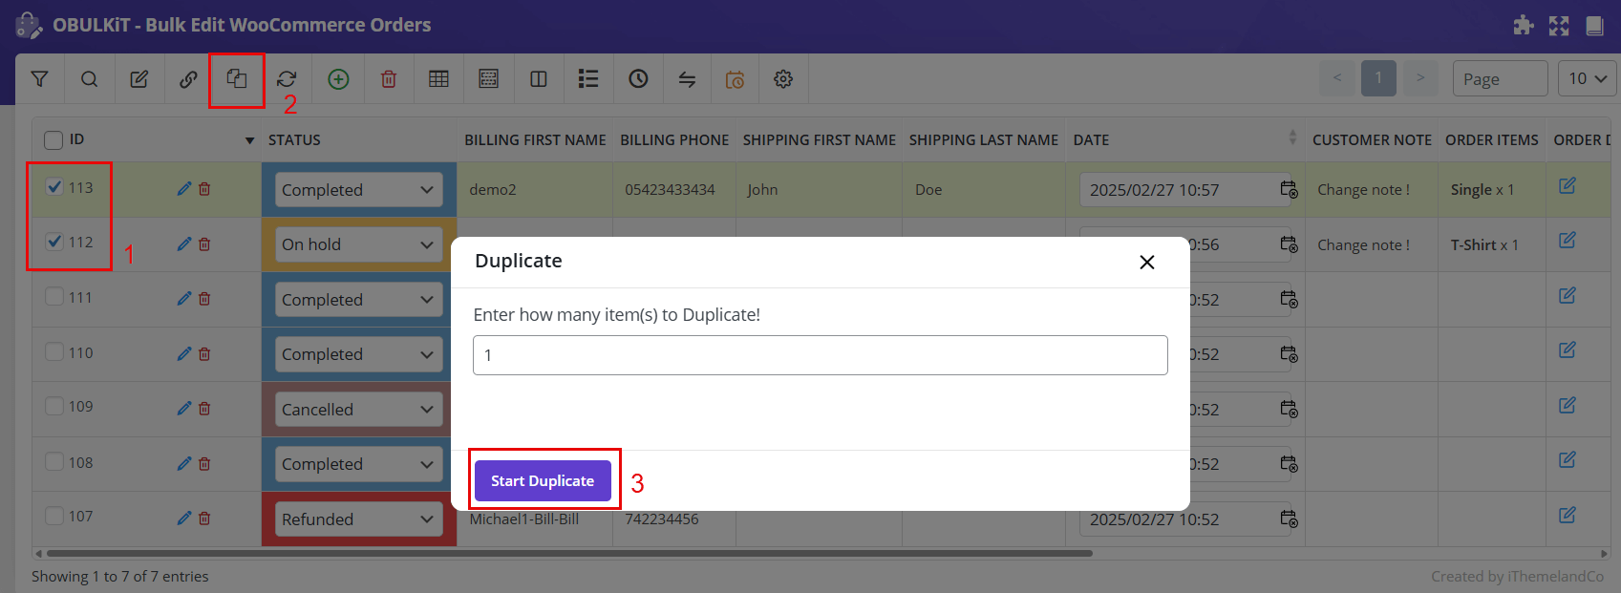Click calendar icon in order 107 date
The image size is (1621, 593).
(x=1289, y=519)
